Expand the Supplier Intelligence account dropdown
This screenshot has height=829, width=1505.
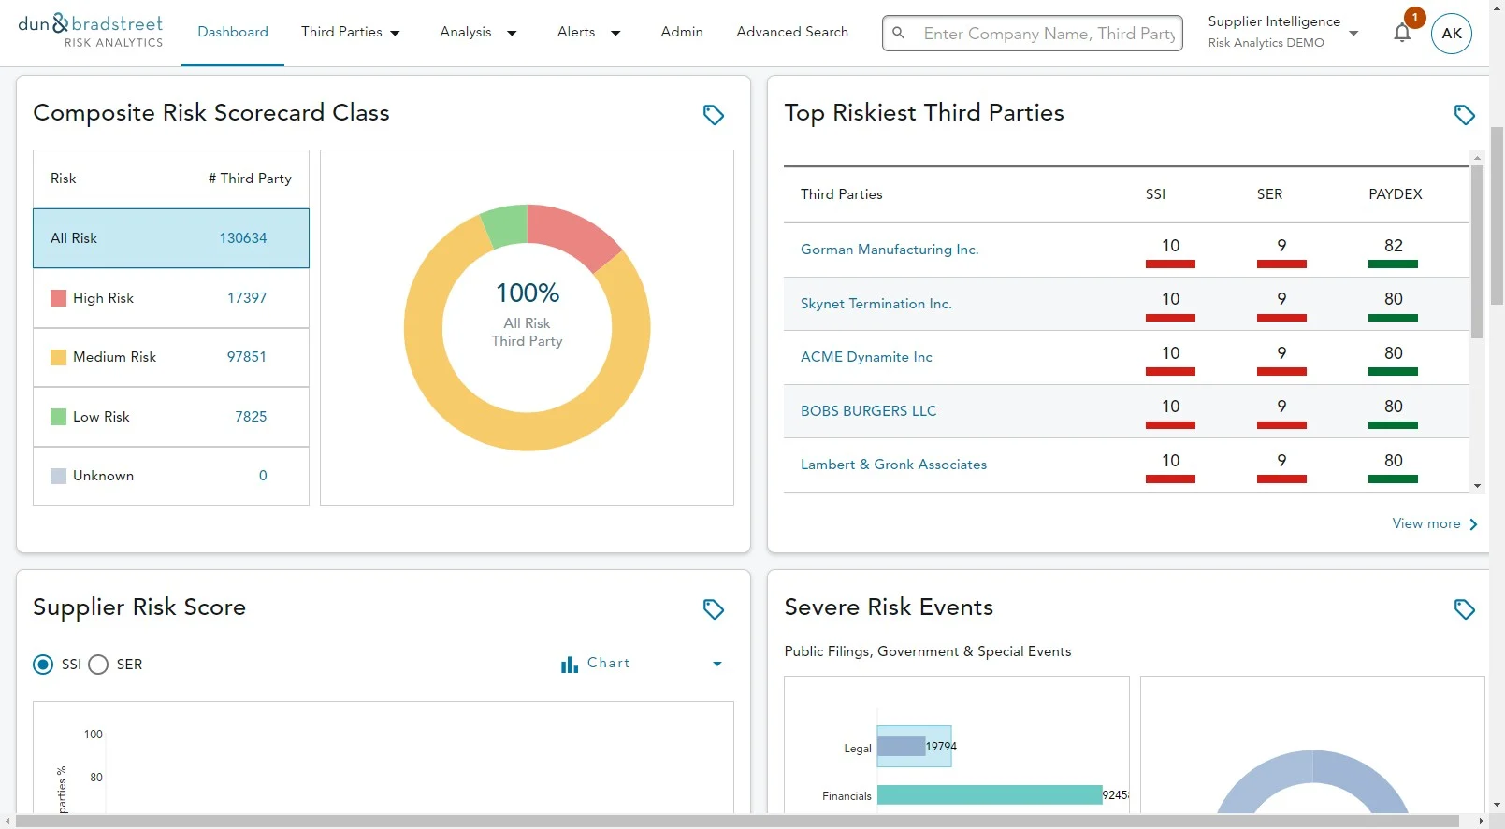[x=1282, y=32]
